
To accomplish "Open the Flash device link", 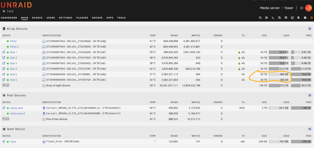I will pyautogui.click(x=13, y=142).
